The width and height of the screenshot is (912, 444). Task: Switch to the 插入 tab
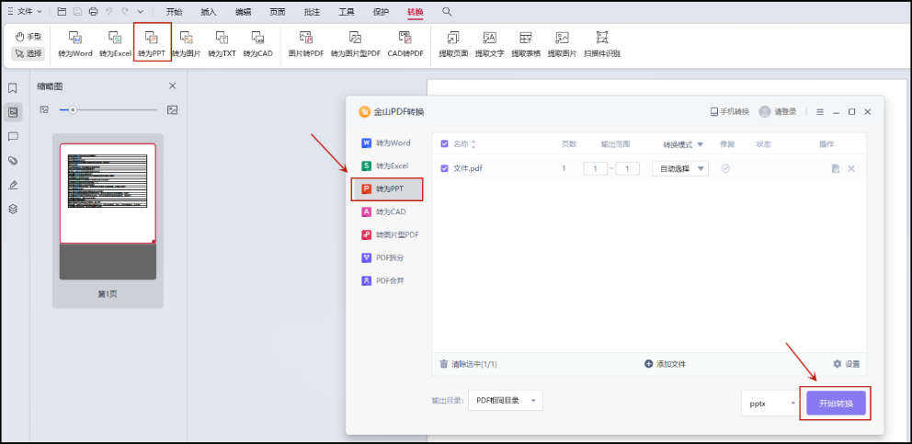coord(208,12)
